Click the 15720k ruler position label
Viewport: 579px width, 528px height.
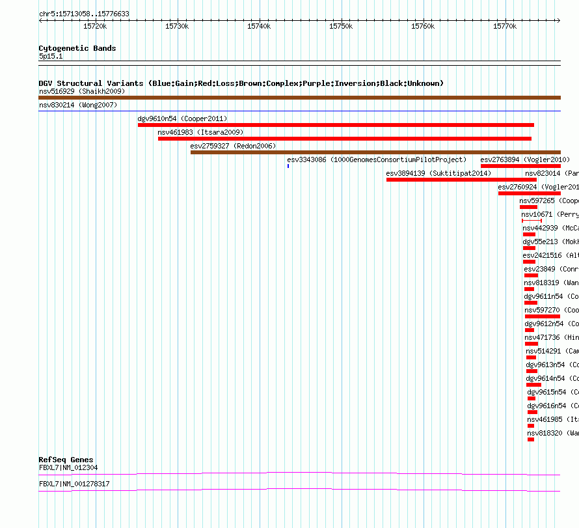point(95,26)
